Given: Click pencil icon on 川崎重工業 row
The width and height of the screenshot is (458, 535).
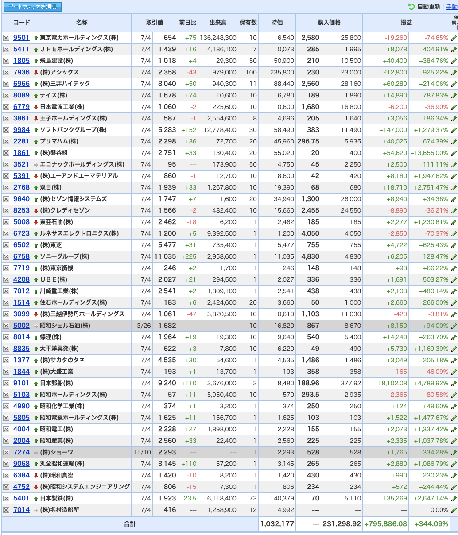Looking at the screenshot, I should [x=454, y=291].
